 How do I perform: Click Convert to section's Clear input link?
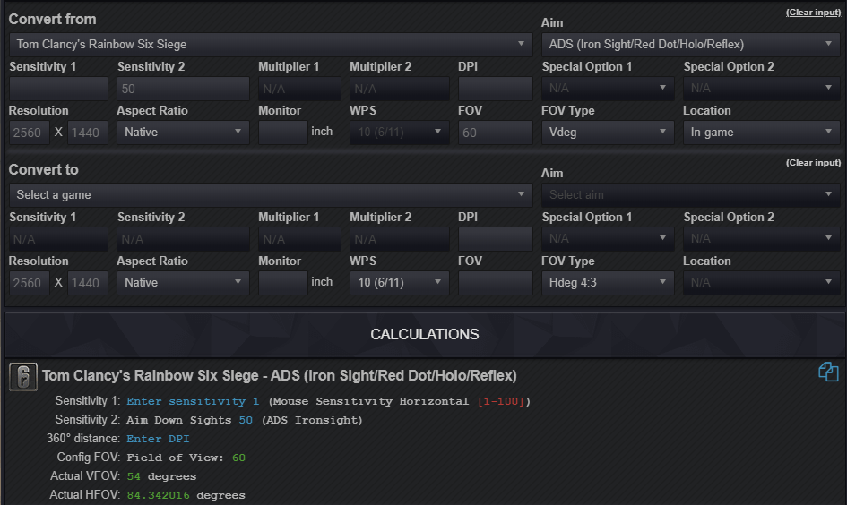point(813,162)
